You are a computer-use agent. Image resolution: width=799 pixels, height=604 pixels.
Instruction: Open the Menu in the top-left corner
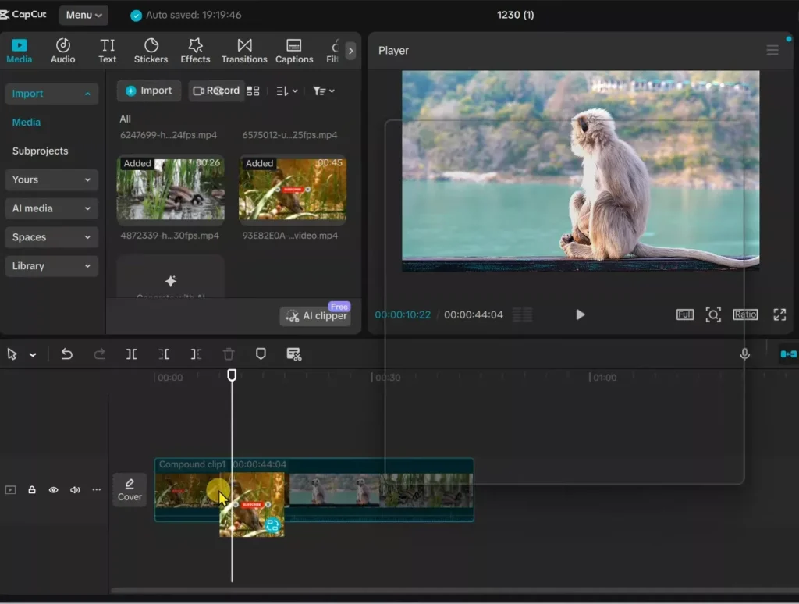tap(83, 14)
